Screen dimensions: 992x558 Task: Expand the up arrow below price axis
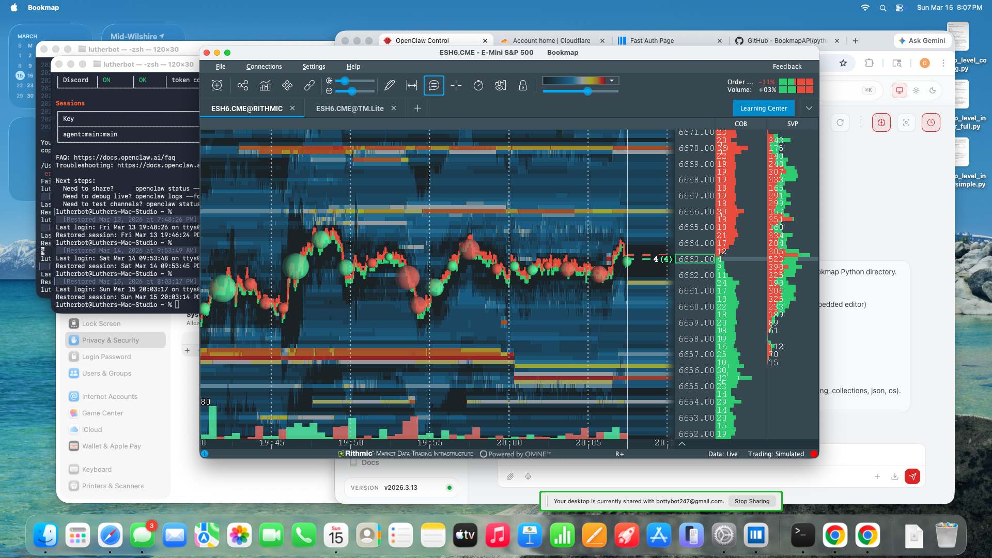(x=682, y=443)
